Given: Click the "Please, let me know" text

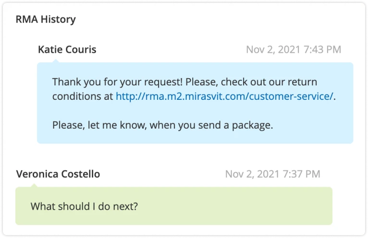Looking at the screenshot, I should (x=94, y=126).
